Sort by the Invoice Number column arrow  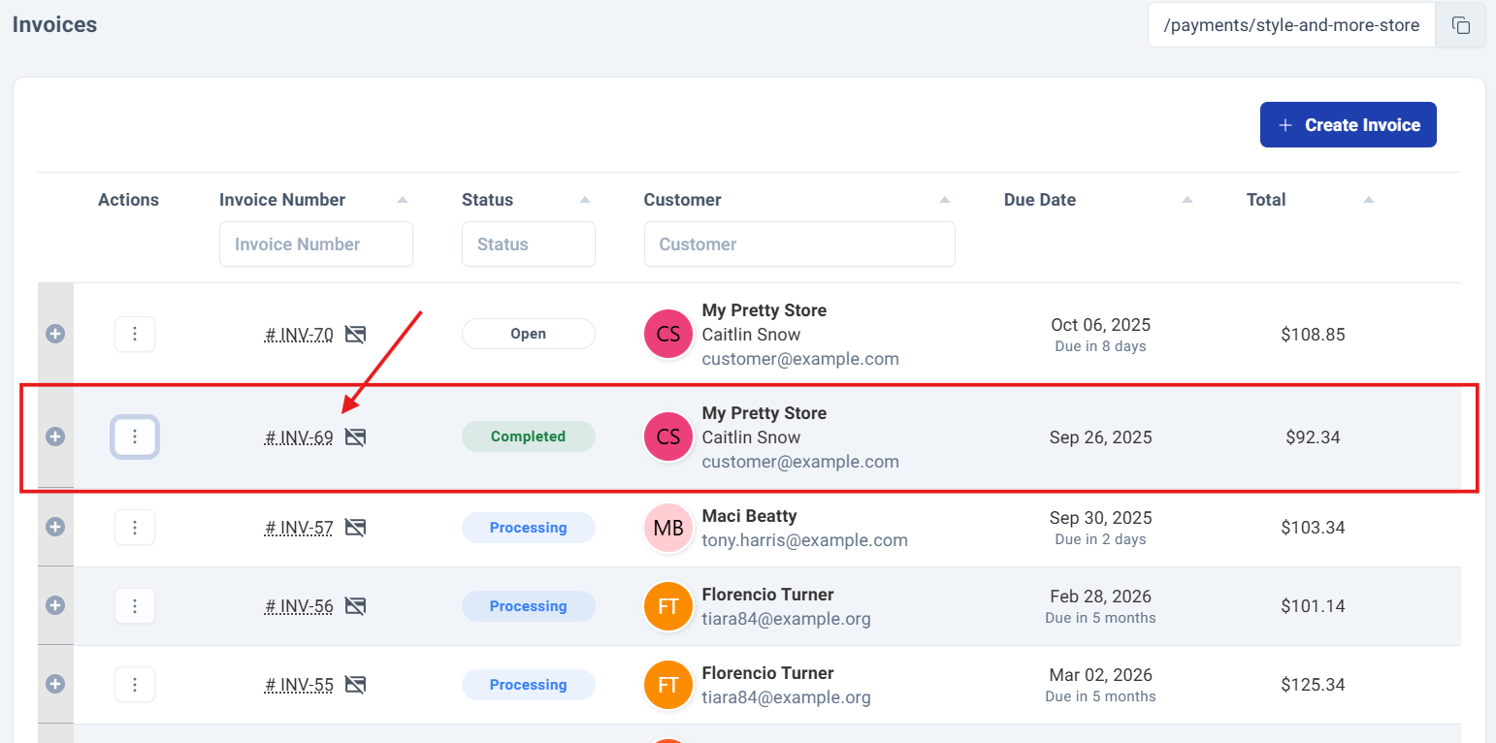pyautogui.click(x=403, y=200)
